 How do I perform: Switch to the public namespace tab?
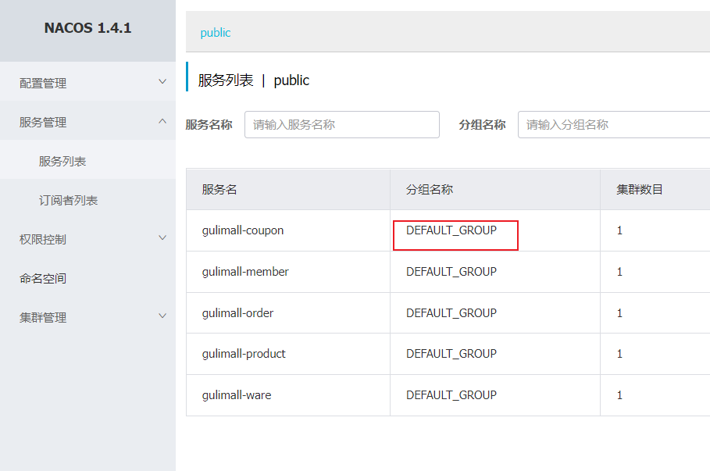215,32
